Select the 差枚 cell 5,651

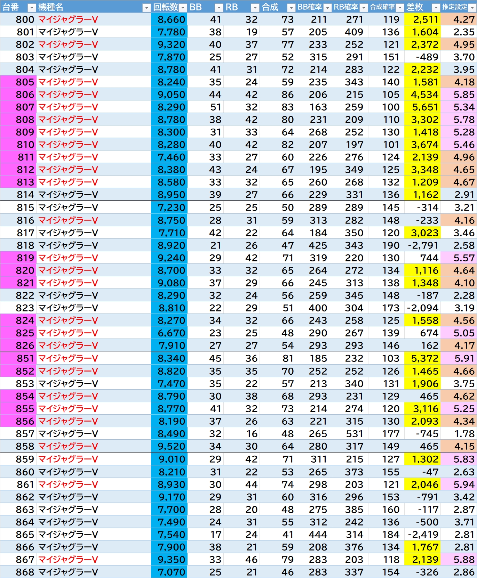422,107
